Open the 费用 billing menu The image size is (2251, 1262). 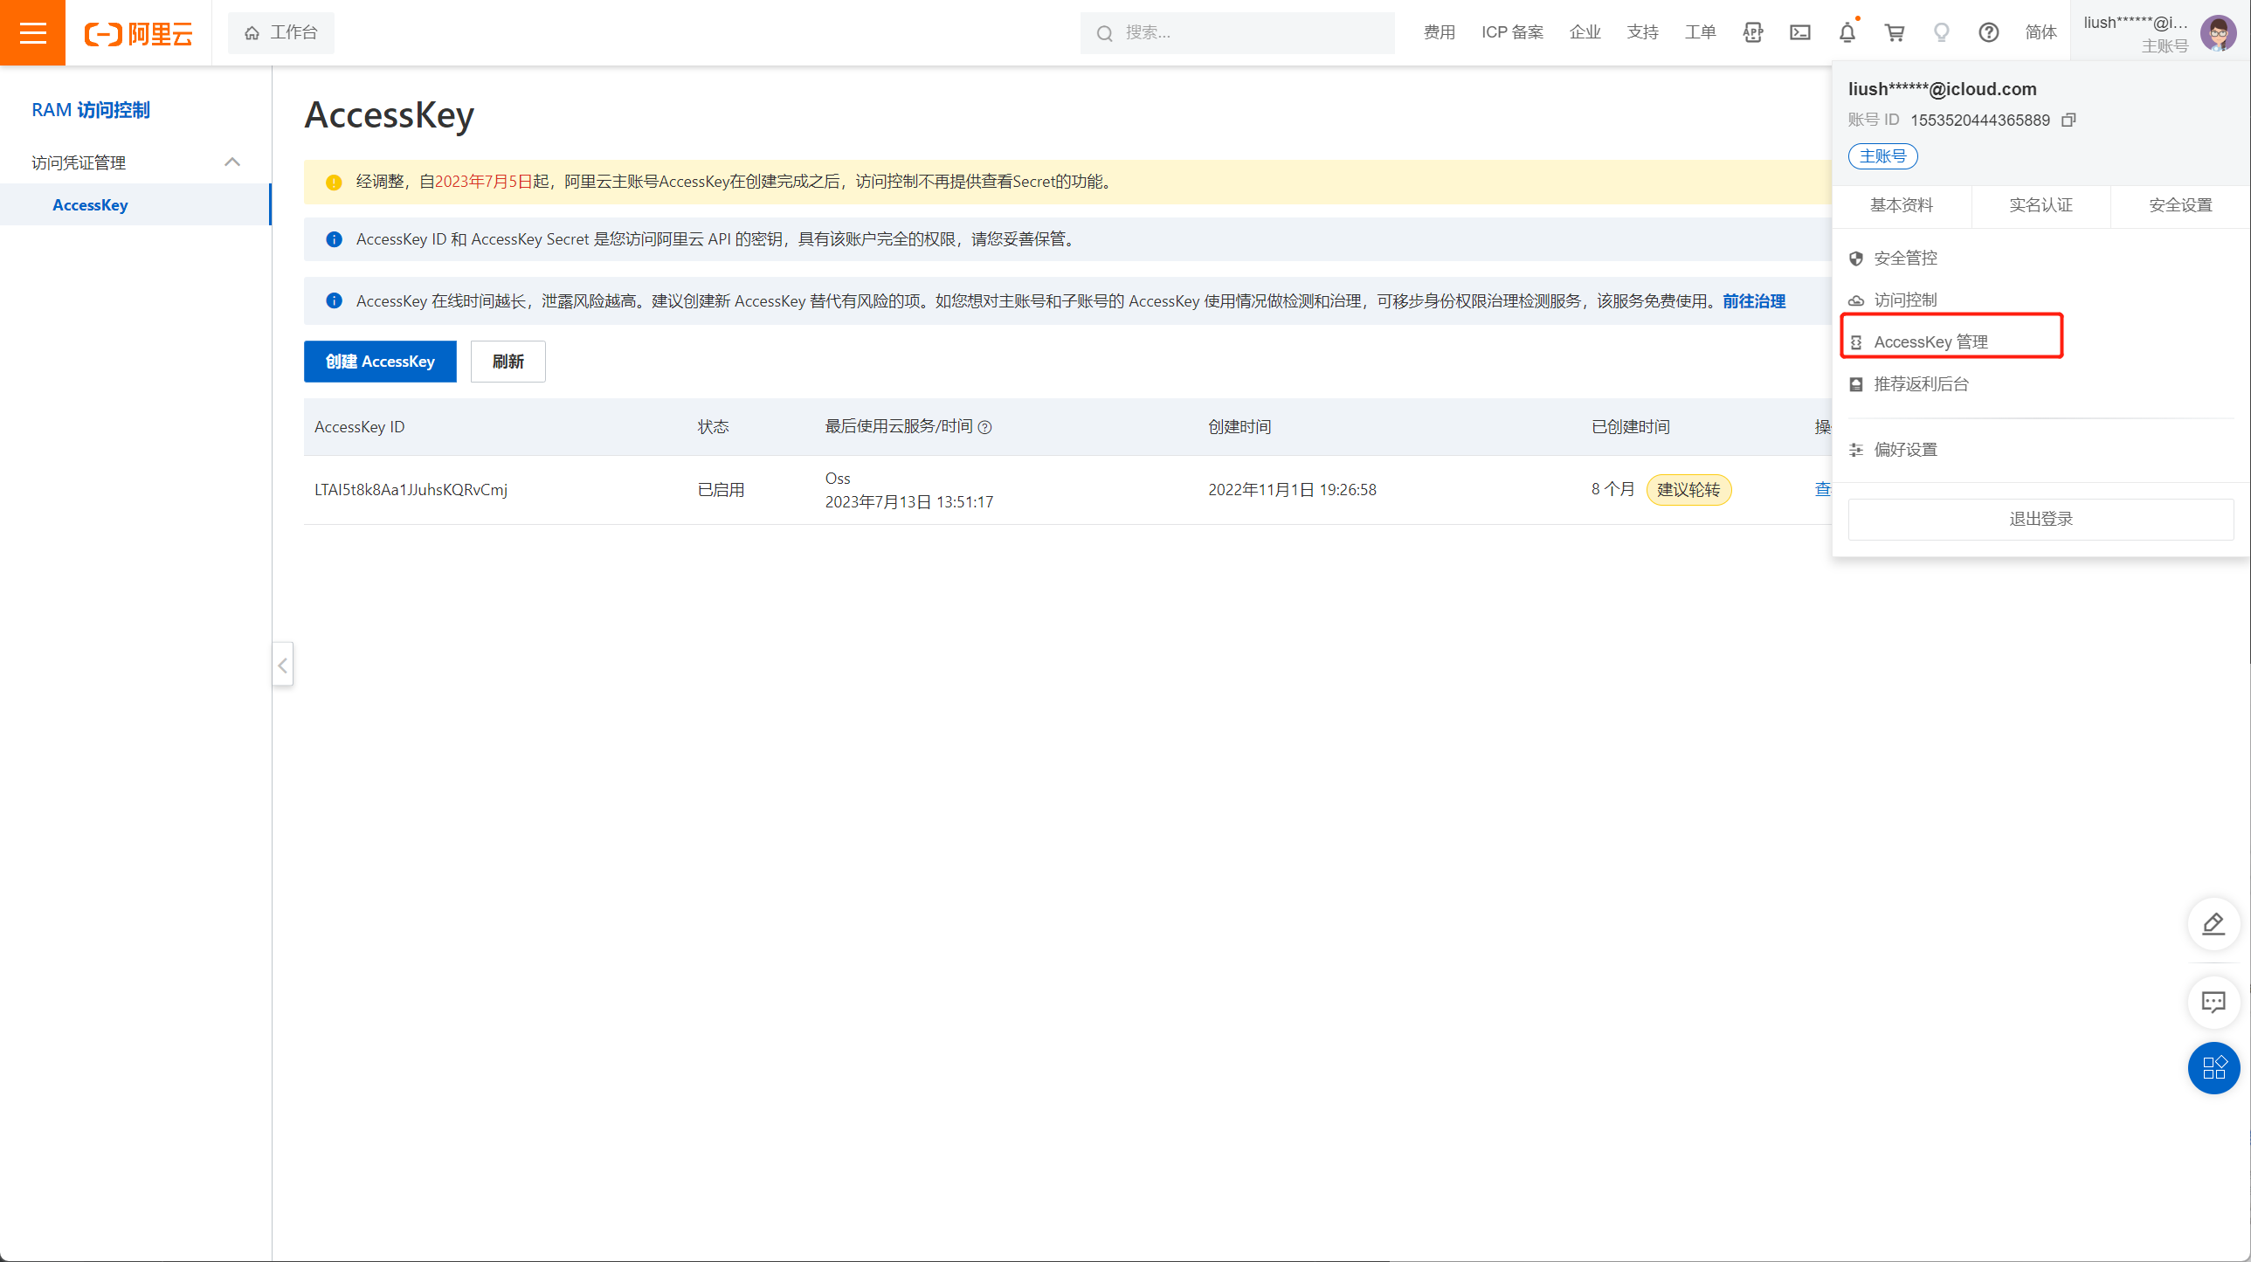1440,32
